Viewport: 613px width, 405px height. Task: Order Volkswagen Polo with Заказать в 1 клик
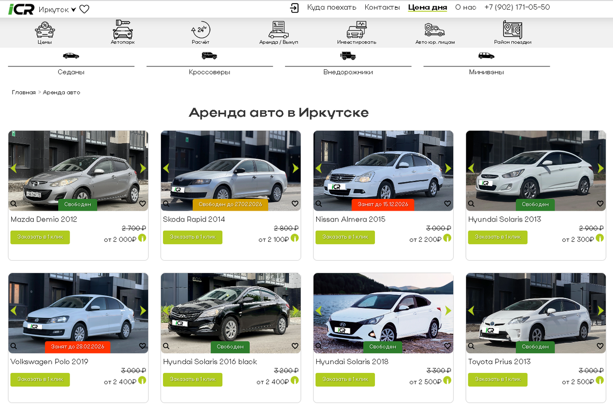[40, 379]
